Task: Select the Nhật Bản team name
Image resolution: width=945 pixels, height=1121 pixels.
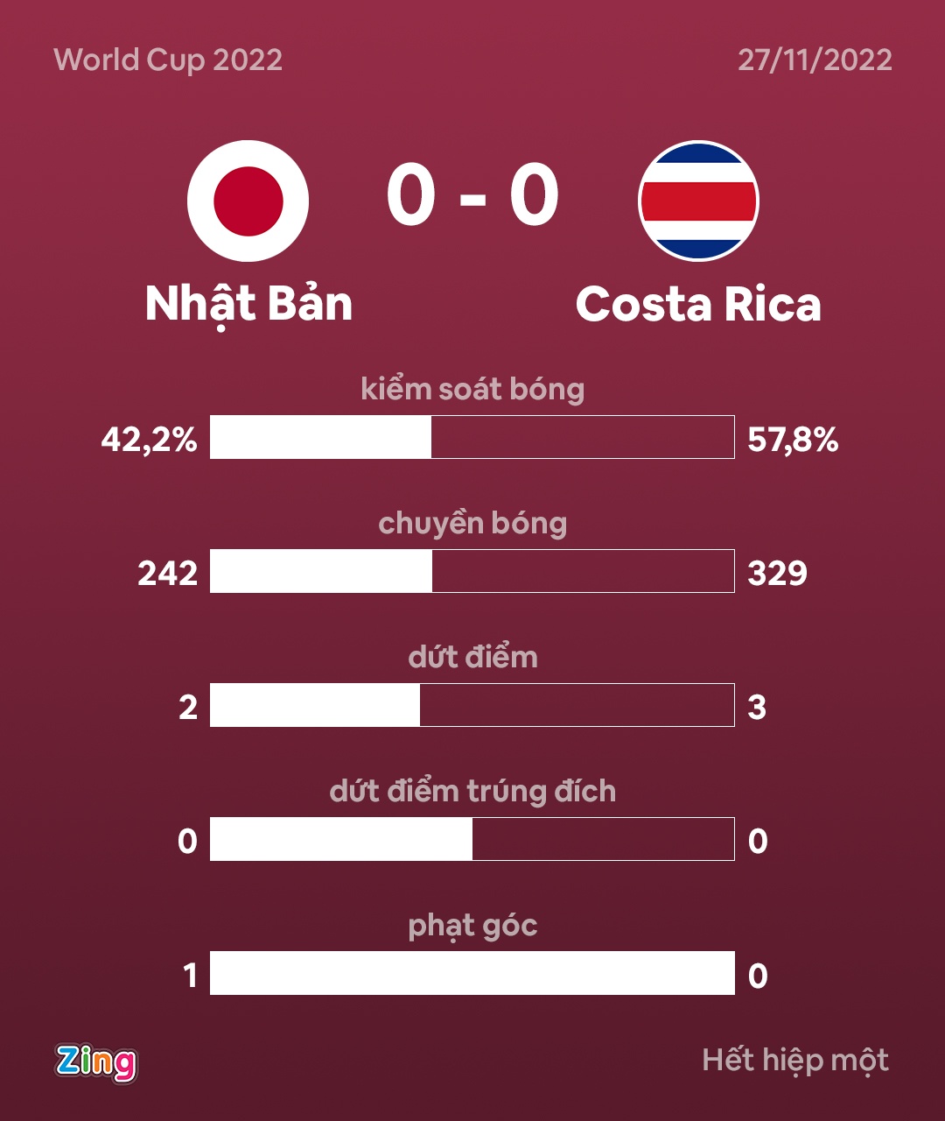Action: click(248, 305)
